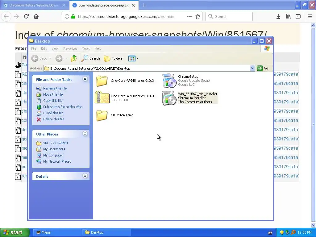Click the browser Back arrow
Image resolution: width=316 pixels, height=237 pixels.
point(6,16)
